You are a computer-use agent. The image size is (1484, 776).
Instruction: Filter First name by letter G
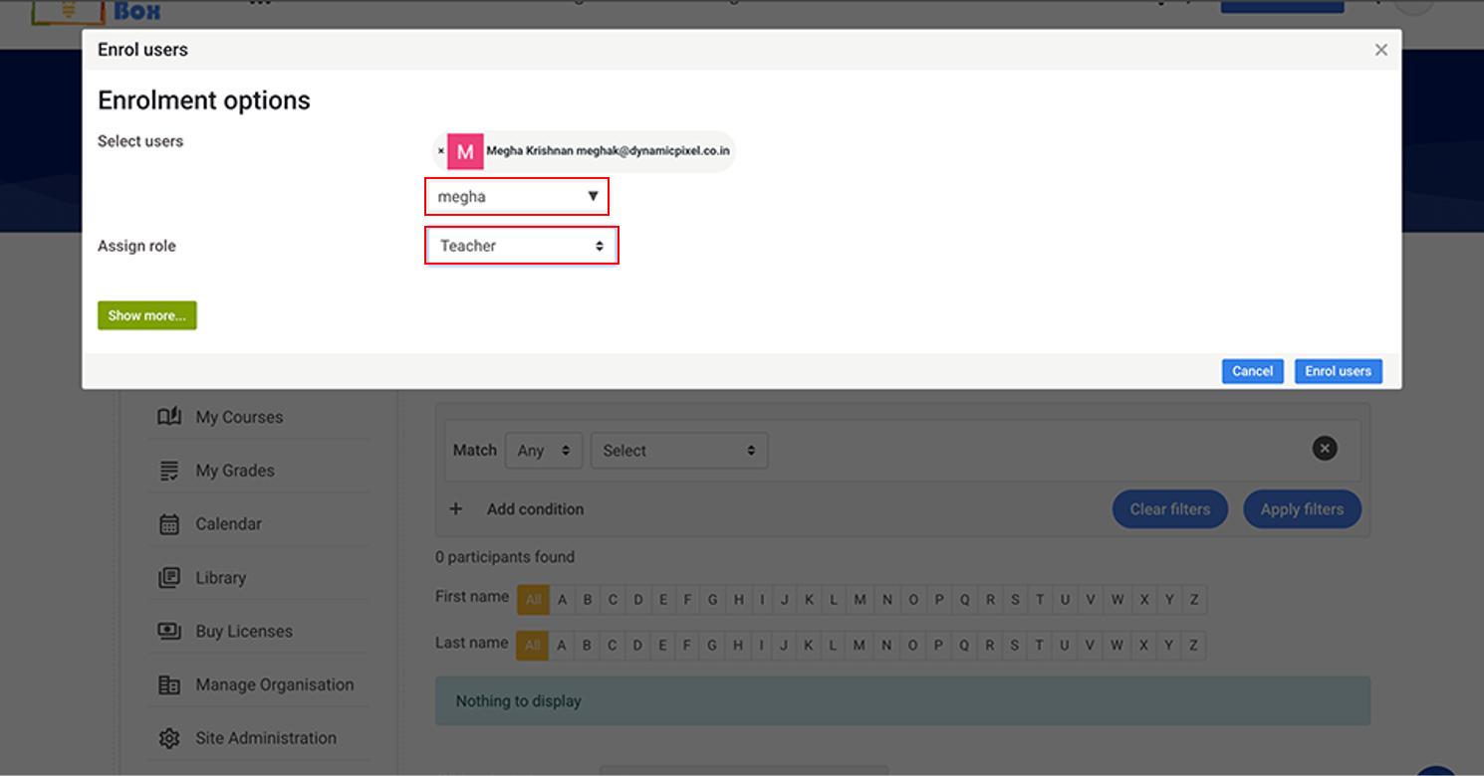(x=713, y=600)
